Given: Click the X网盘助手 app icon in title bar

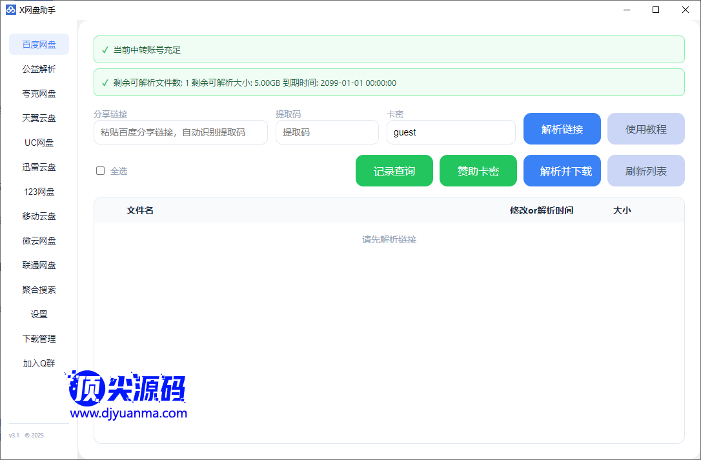Looking at the screenshot, I should click(10, 10).
